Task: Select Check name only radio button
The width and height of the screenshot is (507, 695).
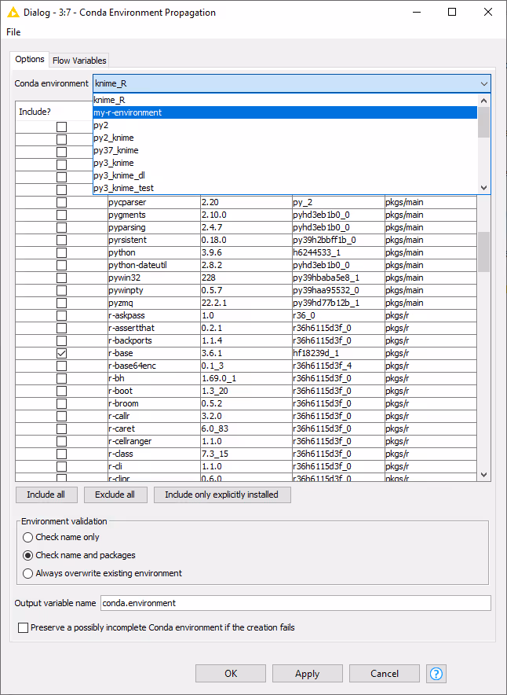Action: pos(28,538)
